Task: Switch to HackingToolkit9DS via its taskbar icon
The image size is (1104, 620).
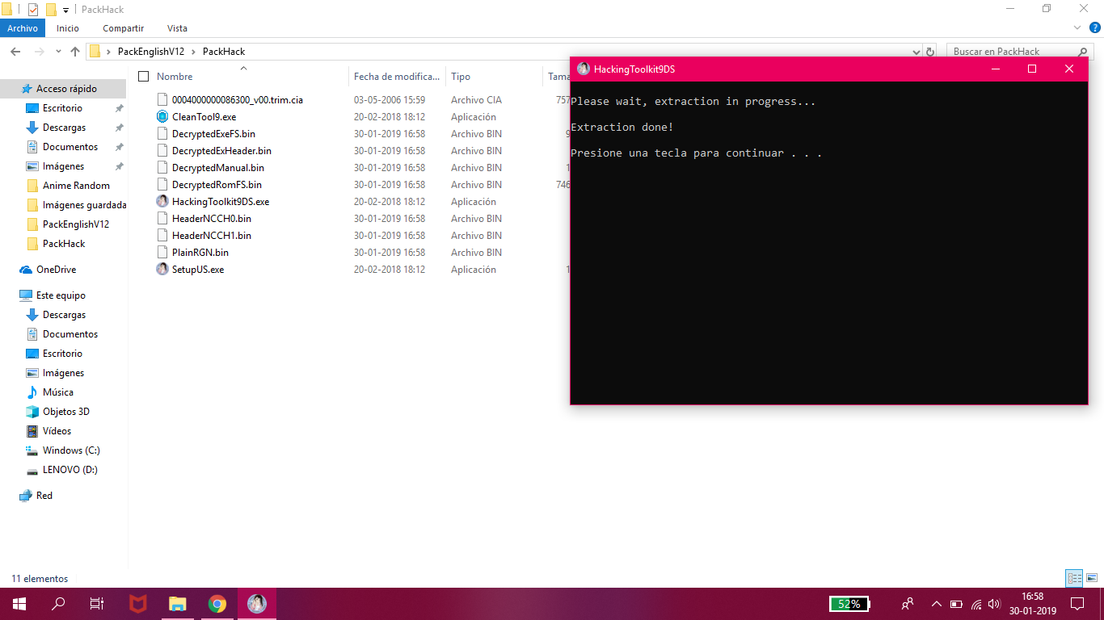Action: (257, 604)
